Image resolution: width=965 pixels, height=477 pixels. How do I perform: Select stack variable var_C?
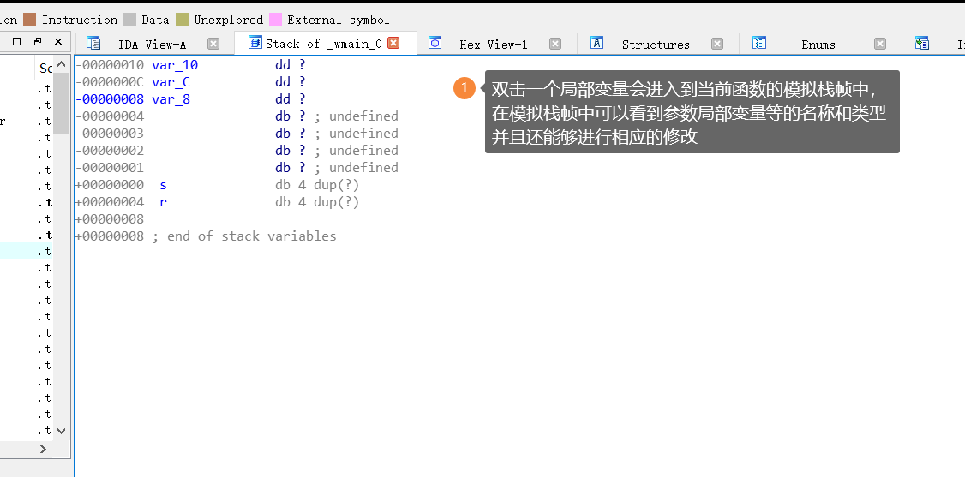(171, 81)
